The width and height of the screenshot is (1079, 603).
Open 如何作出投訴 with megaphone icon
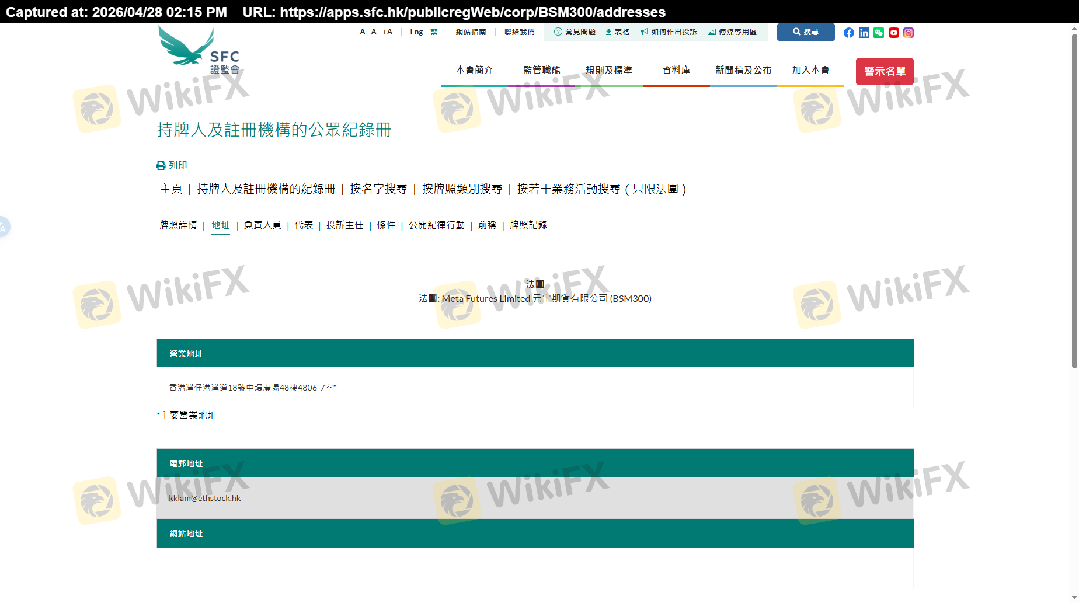(x=669, y=32)
